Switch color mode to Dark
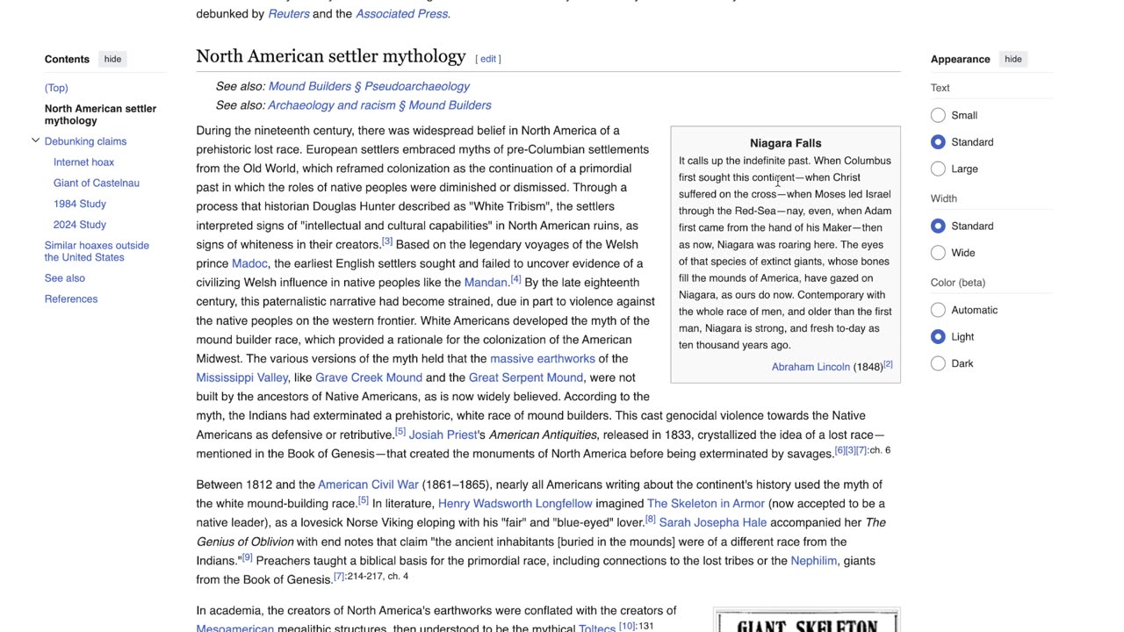The image size is (1124, 632). click(x=938, y=363)
